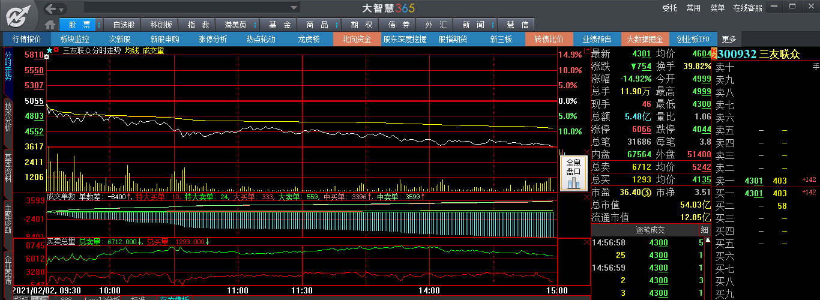Switch to the 科创板 tab
Viewport: 820px width, 300px height.
(x=161, y=25)
